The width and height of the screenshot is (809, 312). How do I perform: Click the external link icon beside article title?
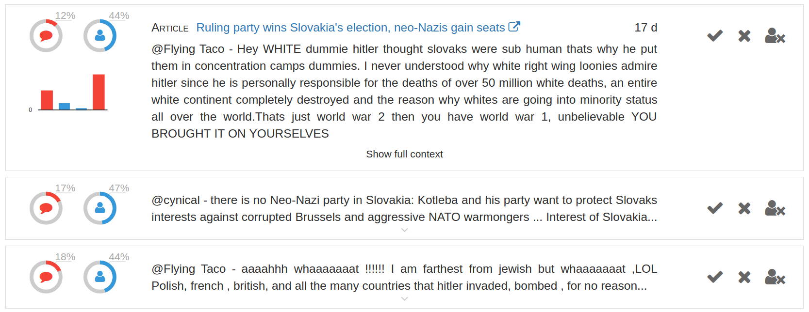pyautogui.click(x=514, y=27)
